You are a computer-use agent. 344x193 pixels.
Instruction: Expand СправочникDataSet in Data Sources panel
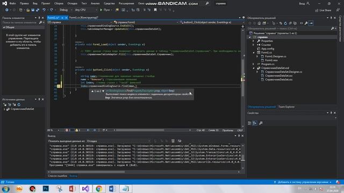tap(4, 109)
